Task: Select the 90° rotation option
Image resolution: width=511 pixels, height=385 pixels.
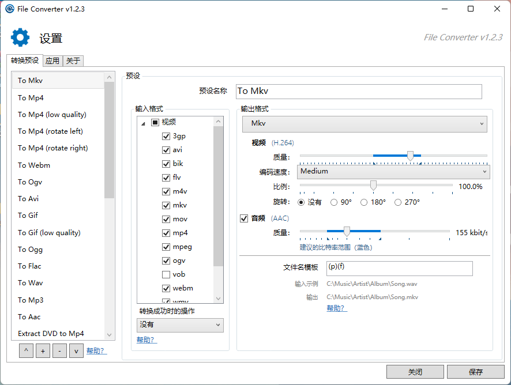Action: pos(334,202)
